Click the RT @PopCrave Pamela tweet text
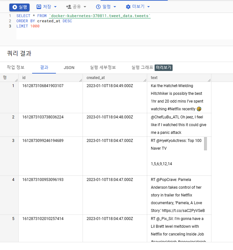The image size is (233, 250). 178,195
